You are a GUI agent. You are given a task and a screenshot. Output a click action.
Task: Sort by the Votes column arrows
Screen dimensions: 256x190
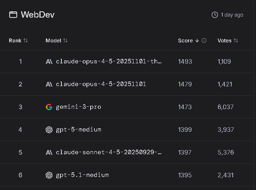[x=236, y=41]
